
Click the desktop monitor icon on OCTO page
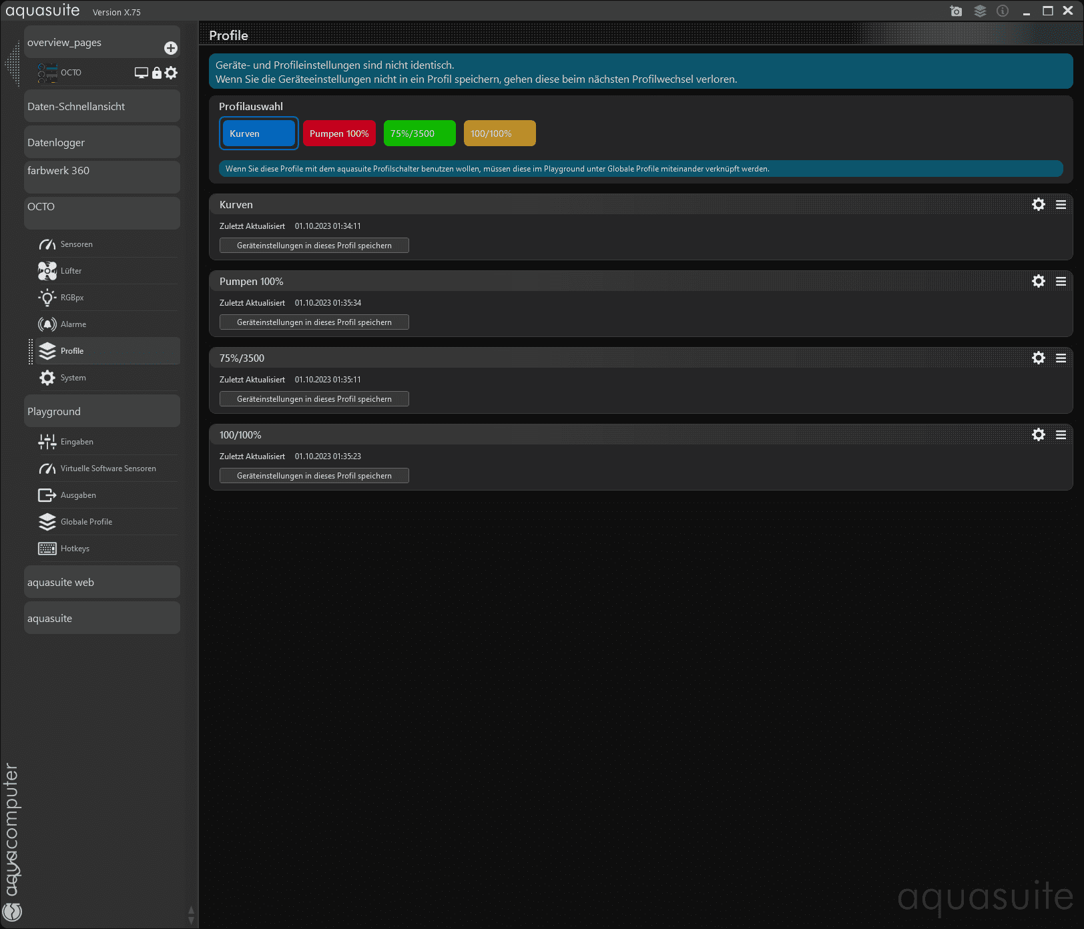(142, 73)
